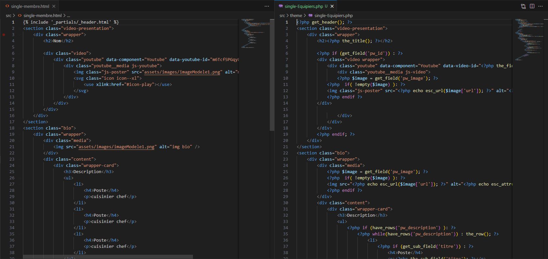Screen dimensions: 548x259
Task: Click '<svg class="icon icon--xl">' in left editor
Action: (108, 78)
